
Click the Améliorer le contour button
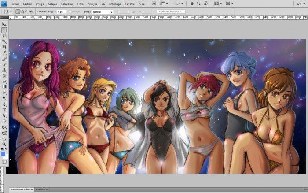tap(171, 11)
